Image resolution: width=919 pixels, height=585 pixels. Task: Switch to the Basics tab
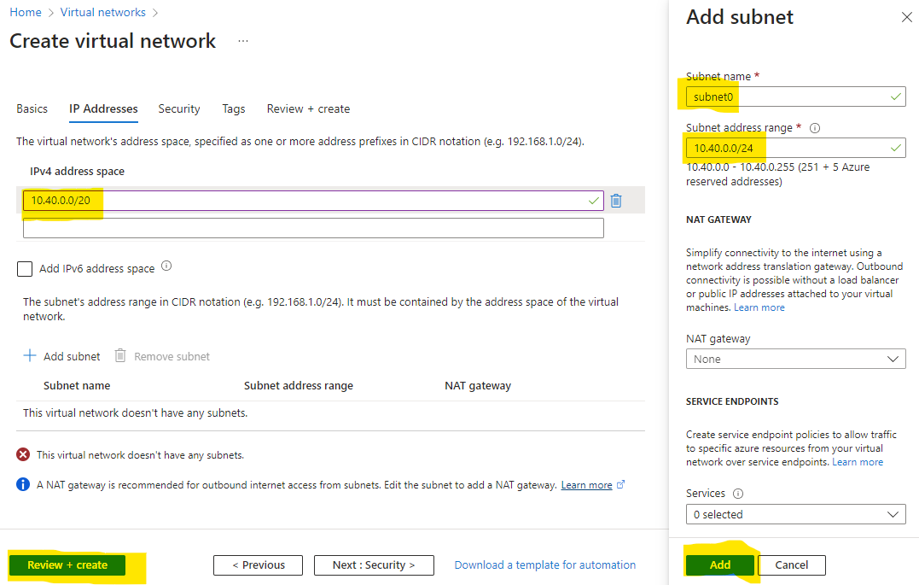[x=32, y=109]
